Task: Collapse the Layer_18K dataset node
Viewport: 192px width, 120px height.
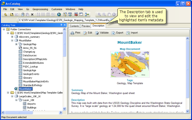Action: click(16, 100)
